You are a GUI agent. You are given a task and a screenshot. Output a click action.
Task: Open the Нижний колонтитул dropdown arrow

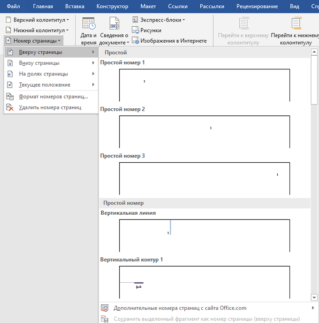67,30
